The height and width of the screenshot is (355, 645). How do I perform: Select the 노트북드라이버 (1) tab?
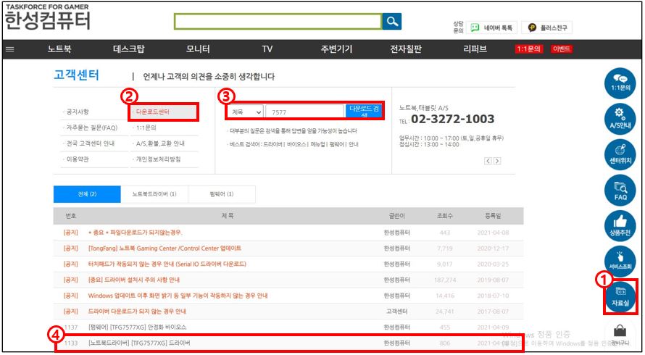[x=154, y=194]
